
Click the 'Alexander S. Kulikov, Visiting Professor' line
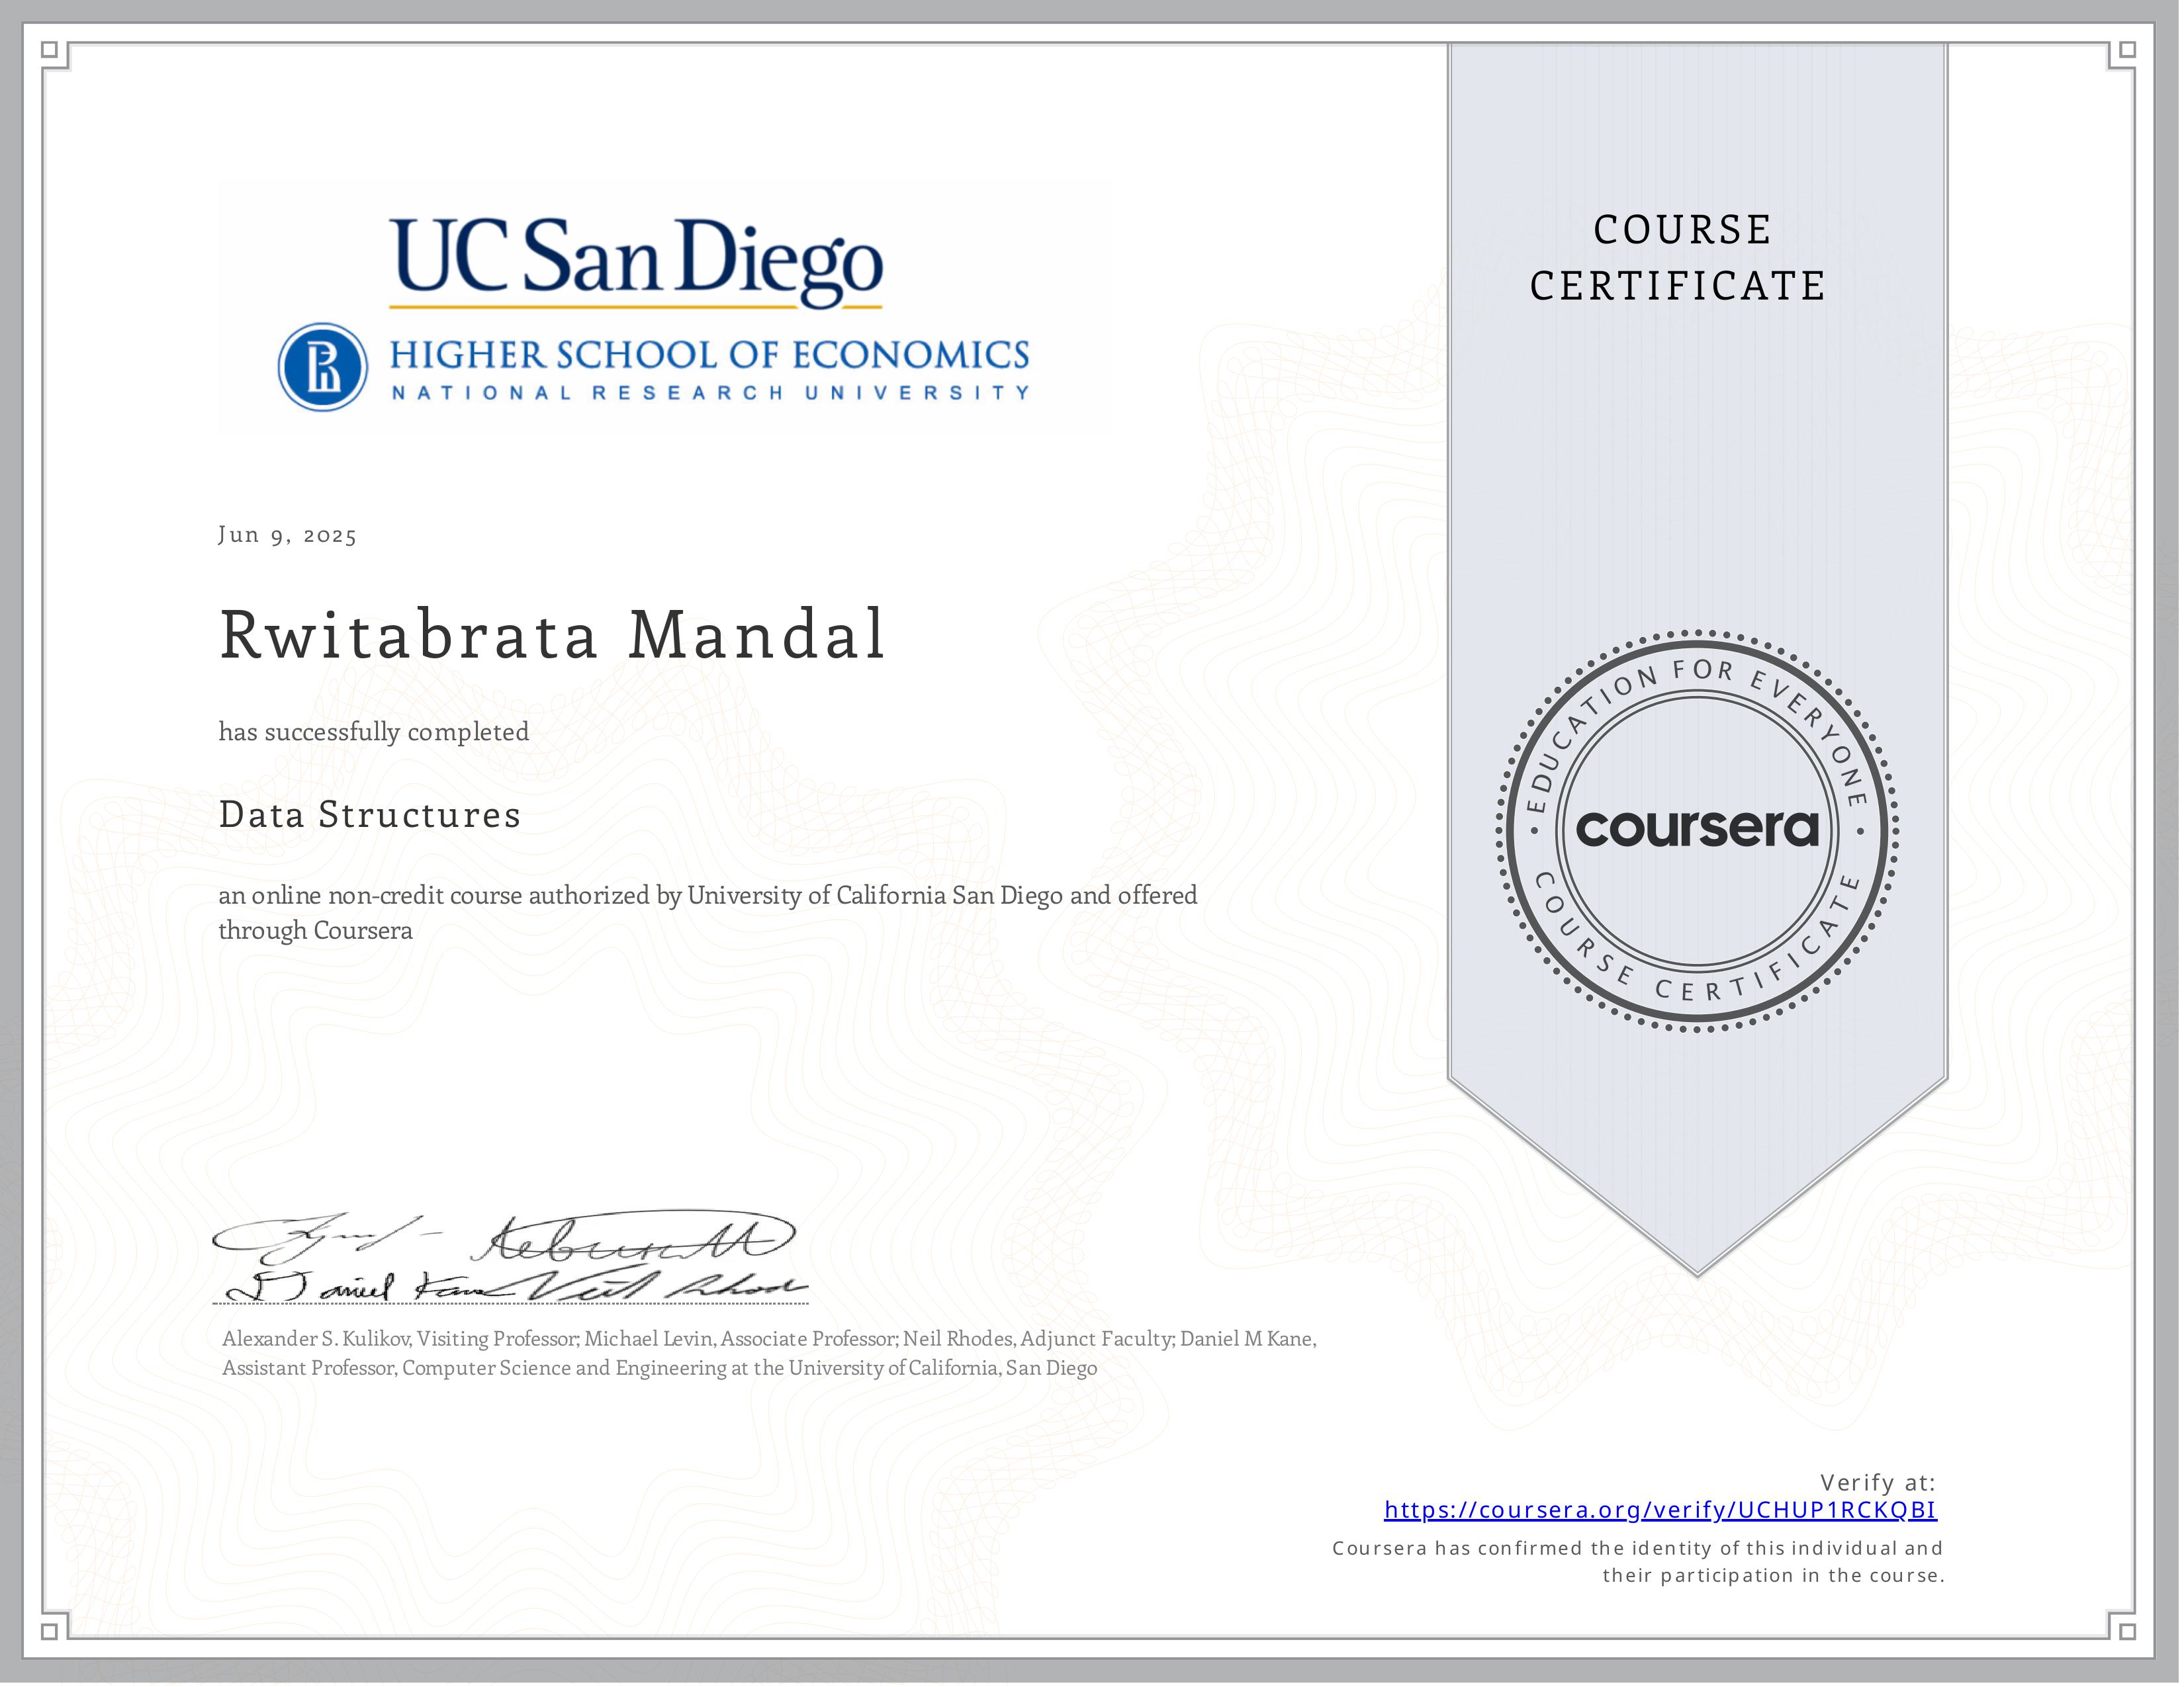pyautogui.click(x=770, y=1338)
